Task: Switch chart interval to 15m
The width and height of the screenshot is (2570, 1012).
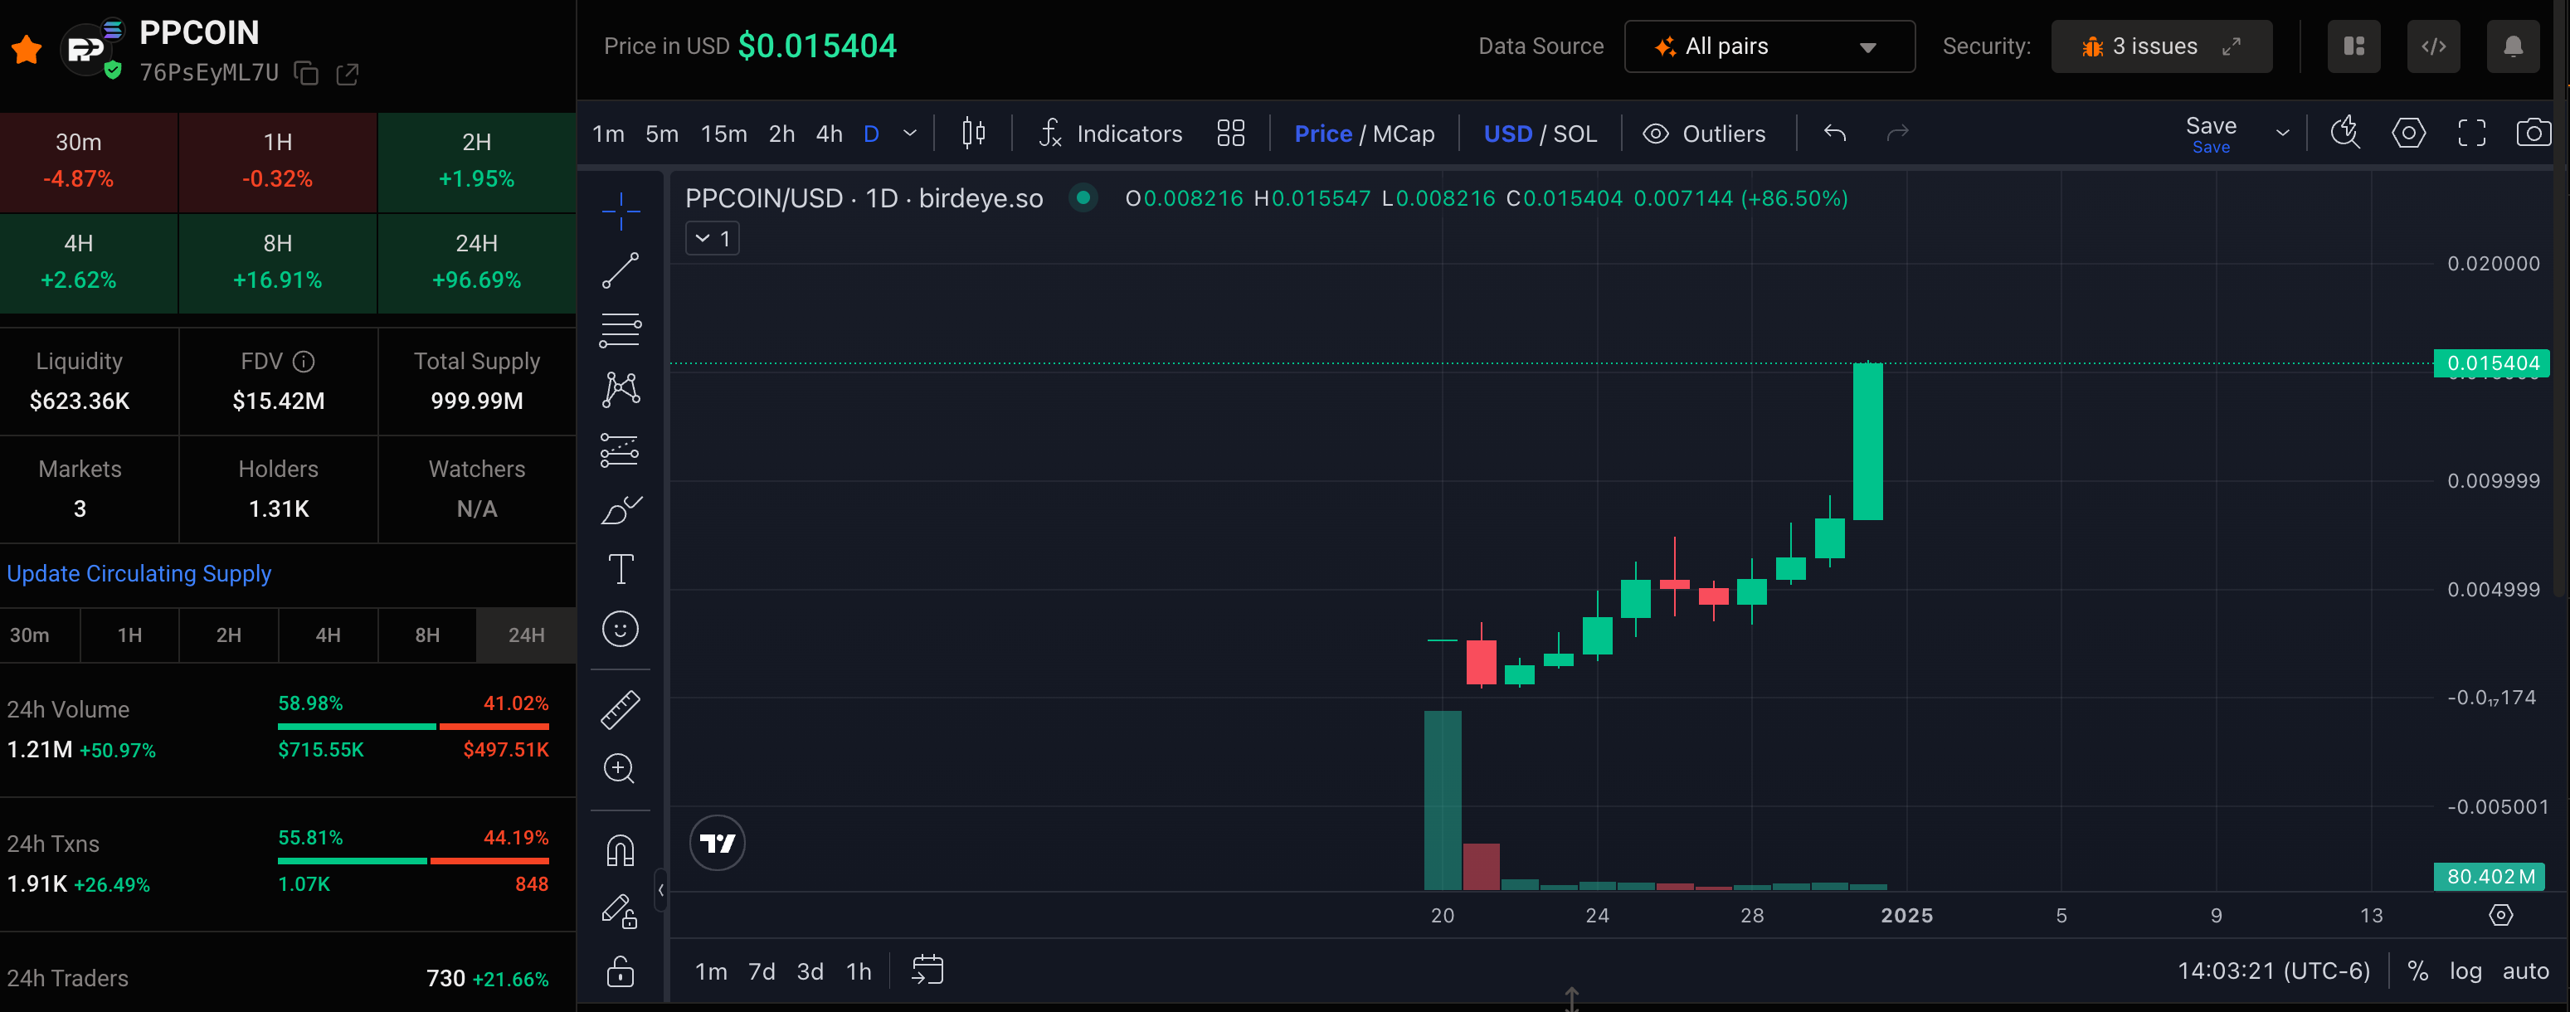Action: click(723, 134)
